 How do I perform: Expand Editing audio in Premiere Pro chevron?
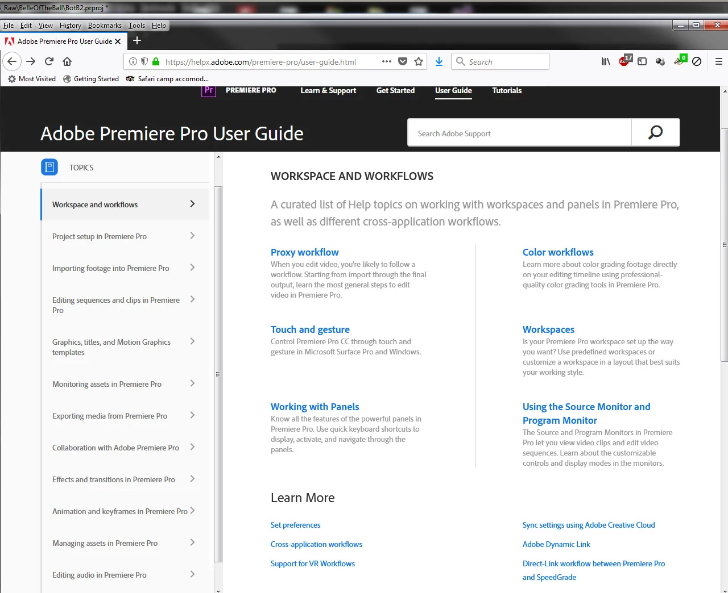192,574
